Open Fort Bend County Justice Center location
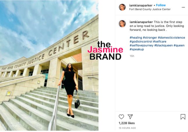 (150, 9)
